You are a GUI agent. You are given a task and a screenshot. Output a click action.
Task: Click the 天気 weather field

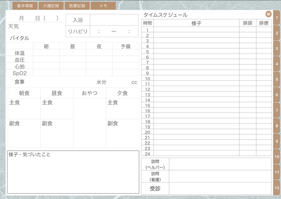pyautogui.click(x=36, y=27)
